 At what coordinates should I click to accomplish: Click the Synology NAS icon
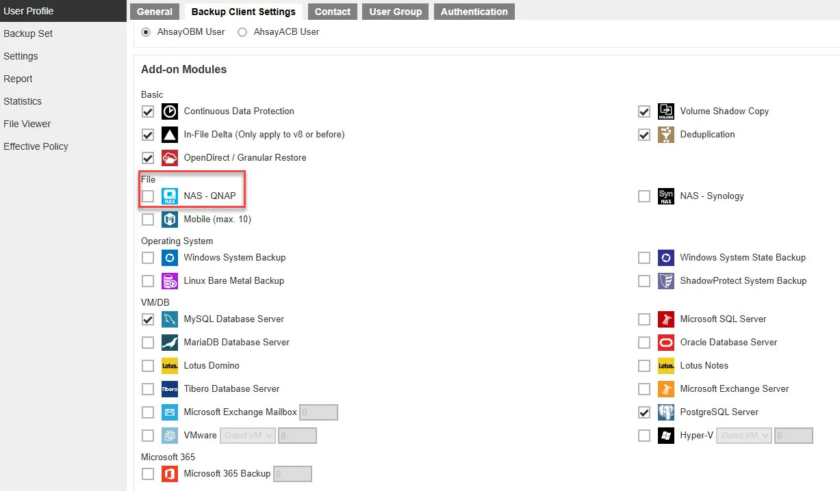coord(665,196)
